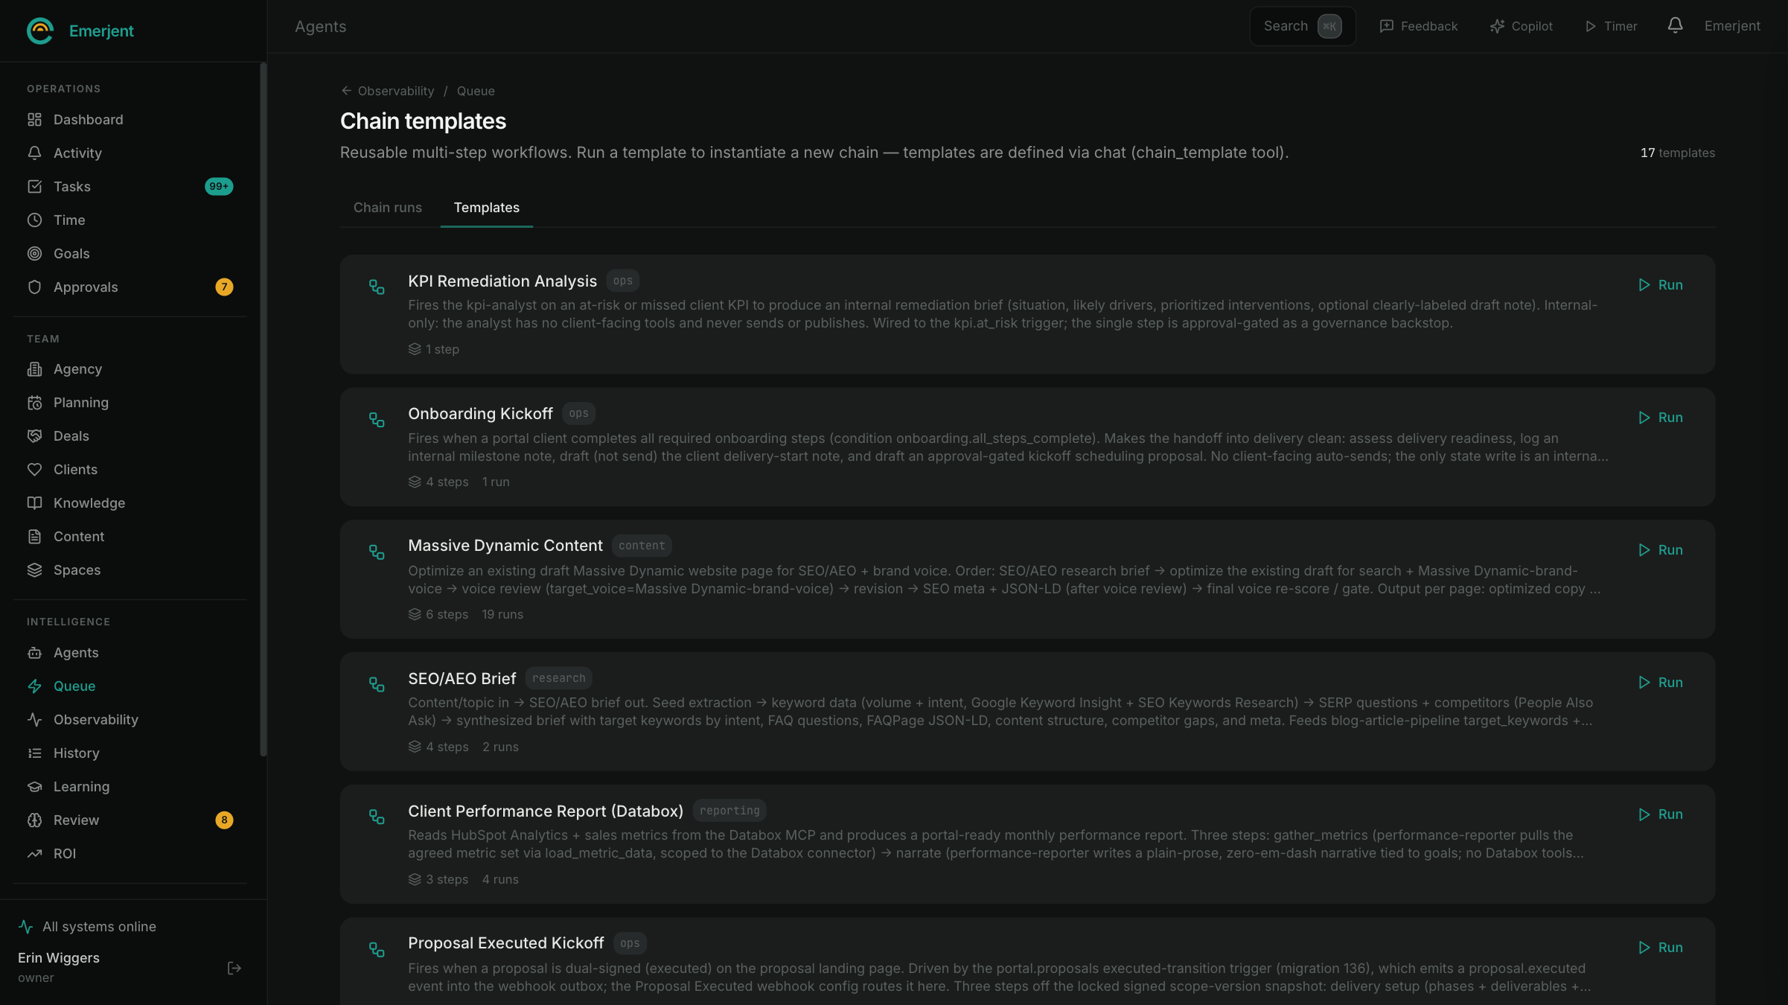
Task: Open the Feedback button
Action: click(1418, 26)
